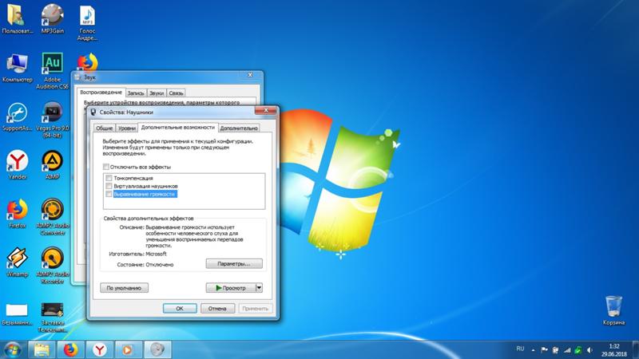
Task: Select the Дополнительные возможности tab
Action: click(177, 127)
